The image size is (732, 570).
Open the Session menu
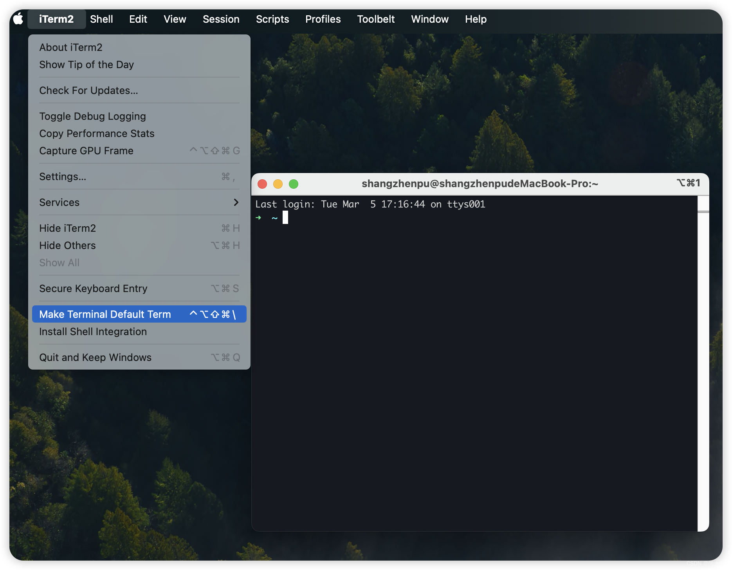coord(221,19)
